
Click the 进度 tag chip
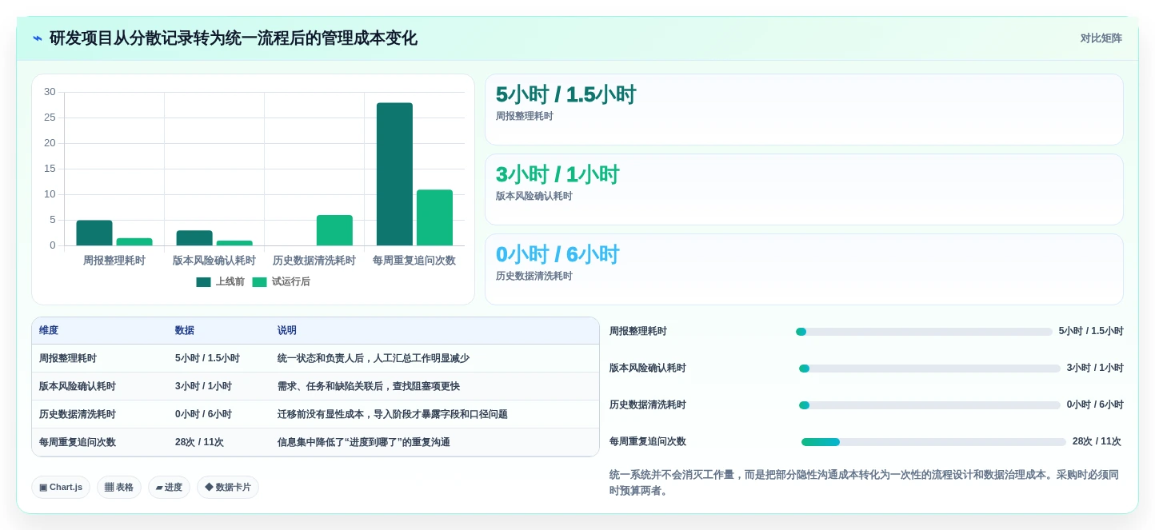[169, 488]
